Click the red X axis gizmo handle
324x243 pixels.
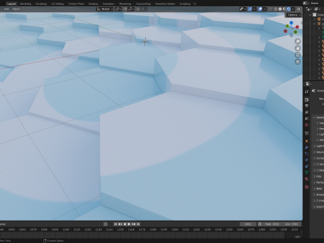click(x=297, y=27)
